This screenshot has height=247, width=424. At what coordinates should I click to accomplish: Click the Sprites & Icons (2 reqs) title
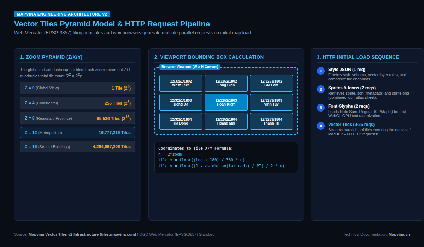[x=352, y=88]
